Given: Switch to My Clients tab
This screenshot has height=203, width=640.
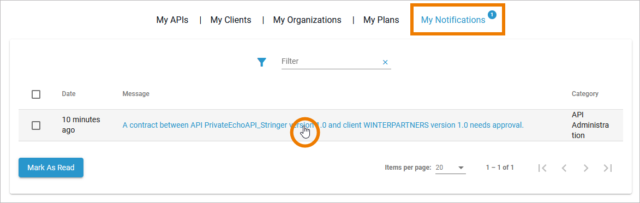Looking at the screenshot, I should pyautogui.click(x=231, y=20).
